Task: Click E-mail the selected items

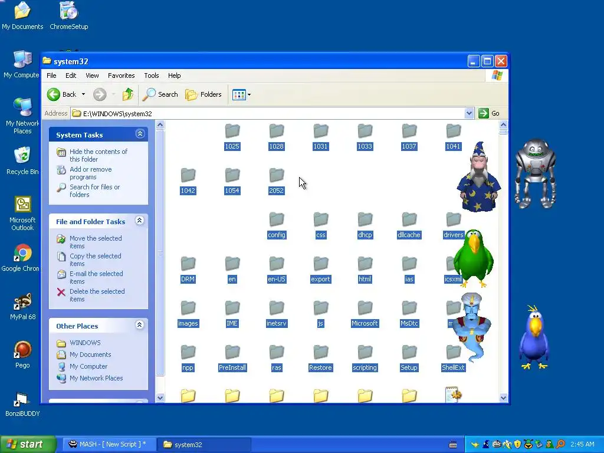Action: 96,277
